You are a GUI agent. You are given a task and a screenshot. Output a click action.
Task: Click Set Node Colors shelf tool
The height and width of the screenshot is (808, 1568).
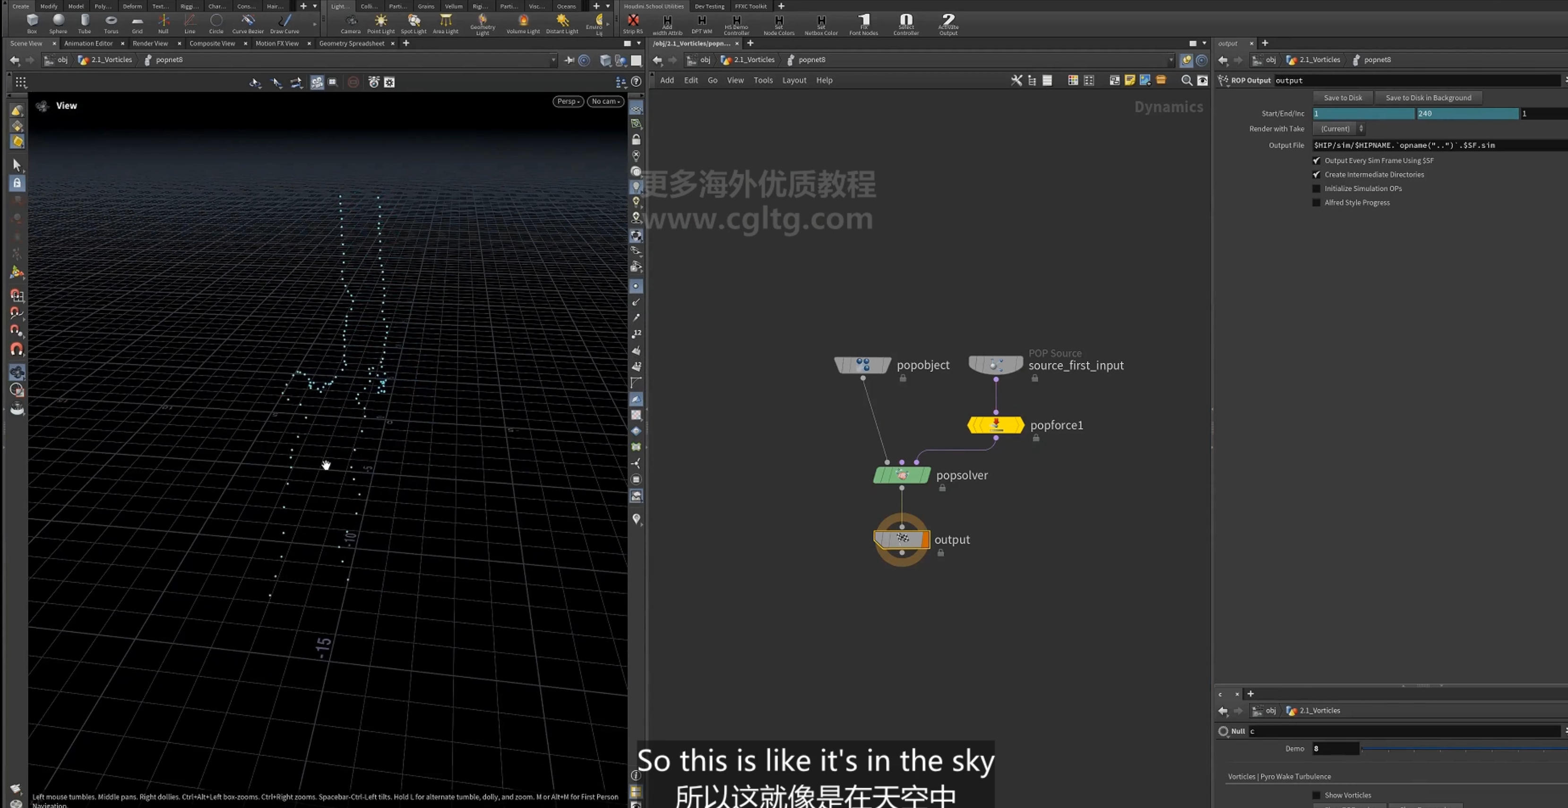point(779,25)
